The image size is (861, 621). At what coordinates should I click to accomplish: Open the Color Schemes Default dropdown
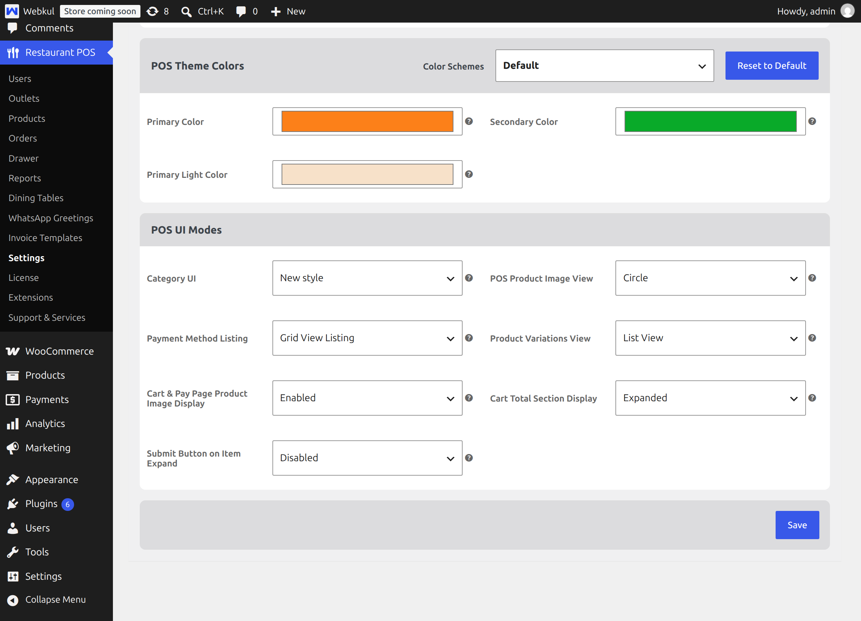point(604,66)
